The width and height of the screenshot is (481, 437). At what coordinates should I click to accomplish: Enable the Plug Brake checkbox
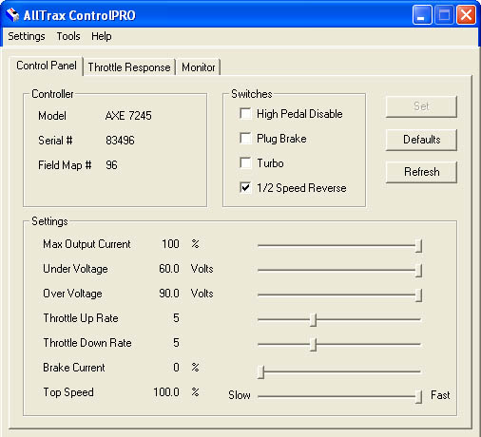pos(245,138)
